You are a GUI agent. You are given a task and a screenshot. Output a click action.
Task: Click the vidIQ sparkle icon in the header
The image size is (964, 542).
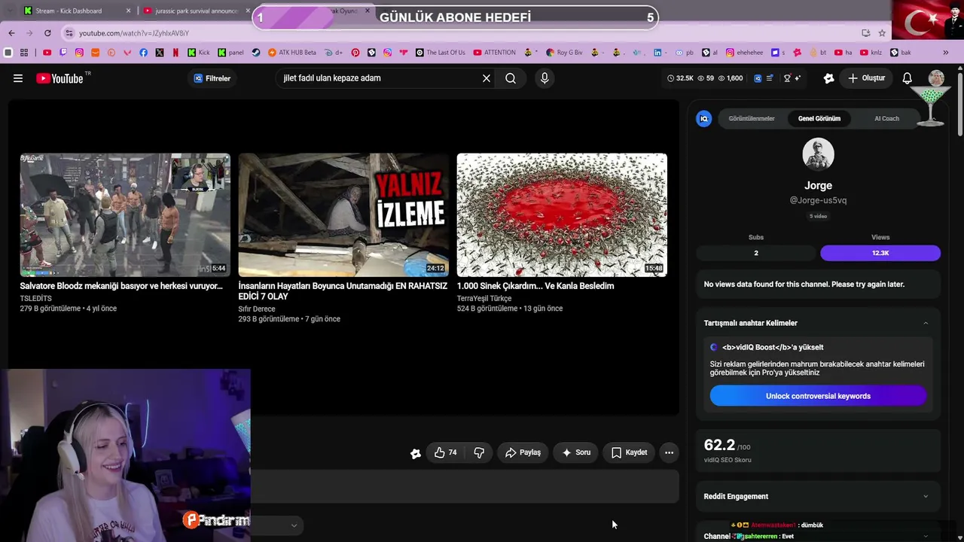pos(798,78)
